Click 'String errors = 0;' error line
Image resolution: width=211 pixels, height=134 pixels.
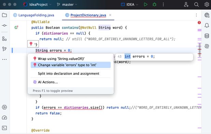pos(54,51)
